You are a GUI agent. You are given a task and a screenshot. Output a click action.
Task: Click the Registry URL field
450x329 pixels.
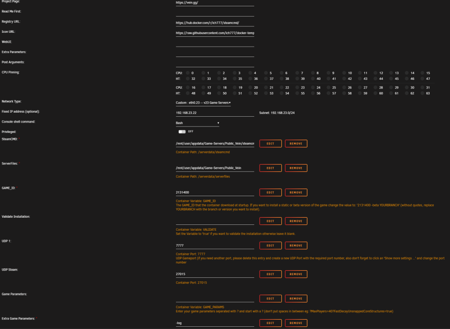click(x=215, y=23)
